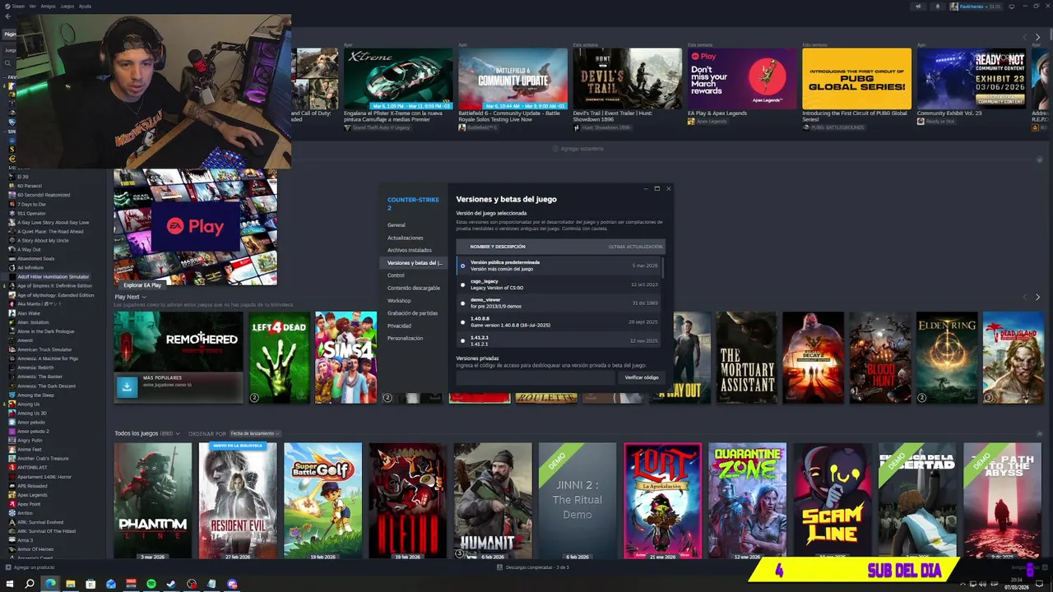
Task: Open File Explorer from taskbar
Action: click(x=71, y=584)
